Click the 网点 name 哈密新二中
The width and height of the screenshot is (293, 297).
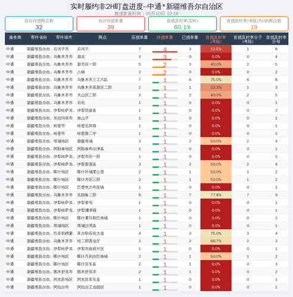click(x=87, y=134)
